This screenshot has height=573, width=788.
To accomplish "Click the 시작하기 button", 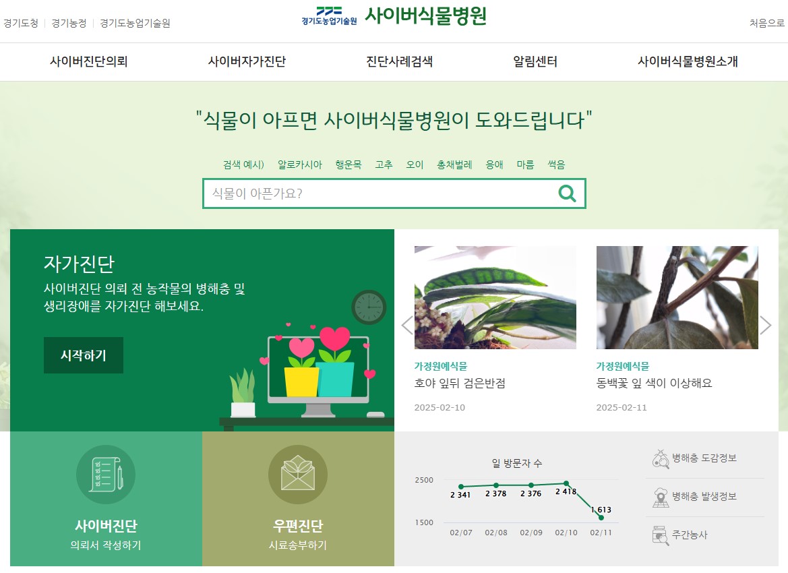I will [84, 355].
